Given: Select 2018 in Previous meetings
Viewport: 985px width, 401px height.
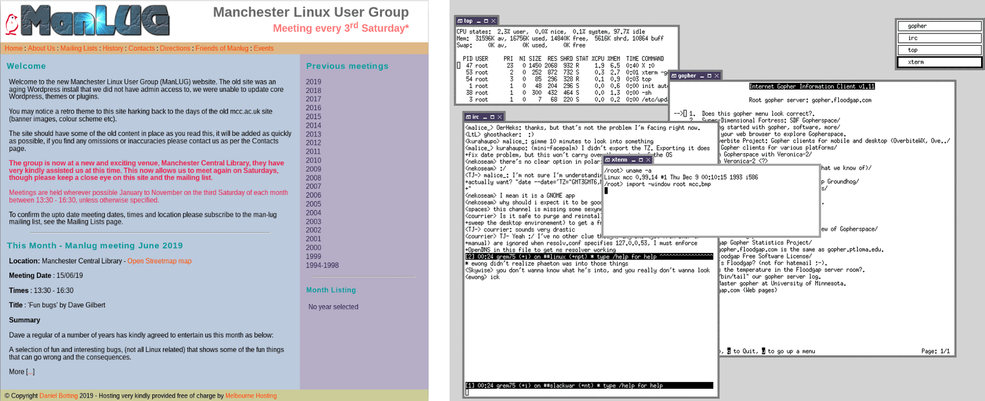Looking at the screenshot, I should tap(313, 90).
